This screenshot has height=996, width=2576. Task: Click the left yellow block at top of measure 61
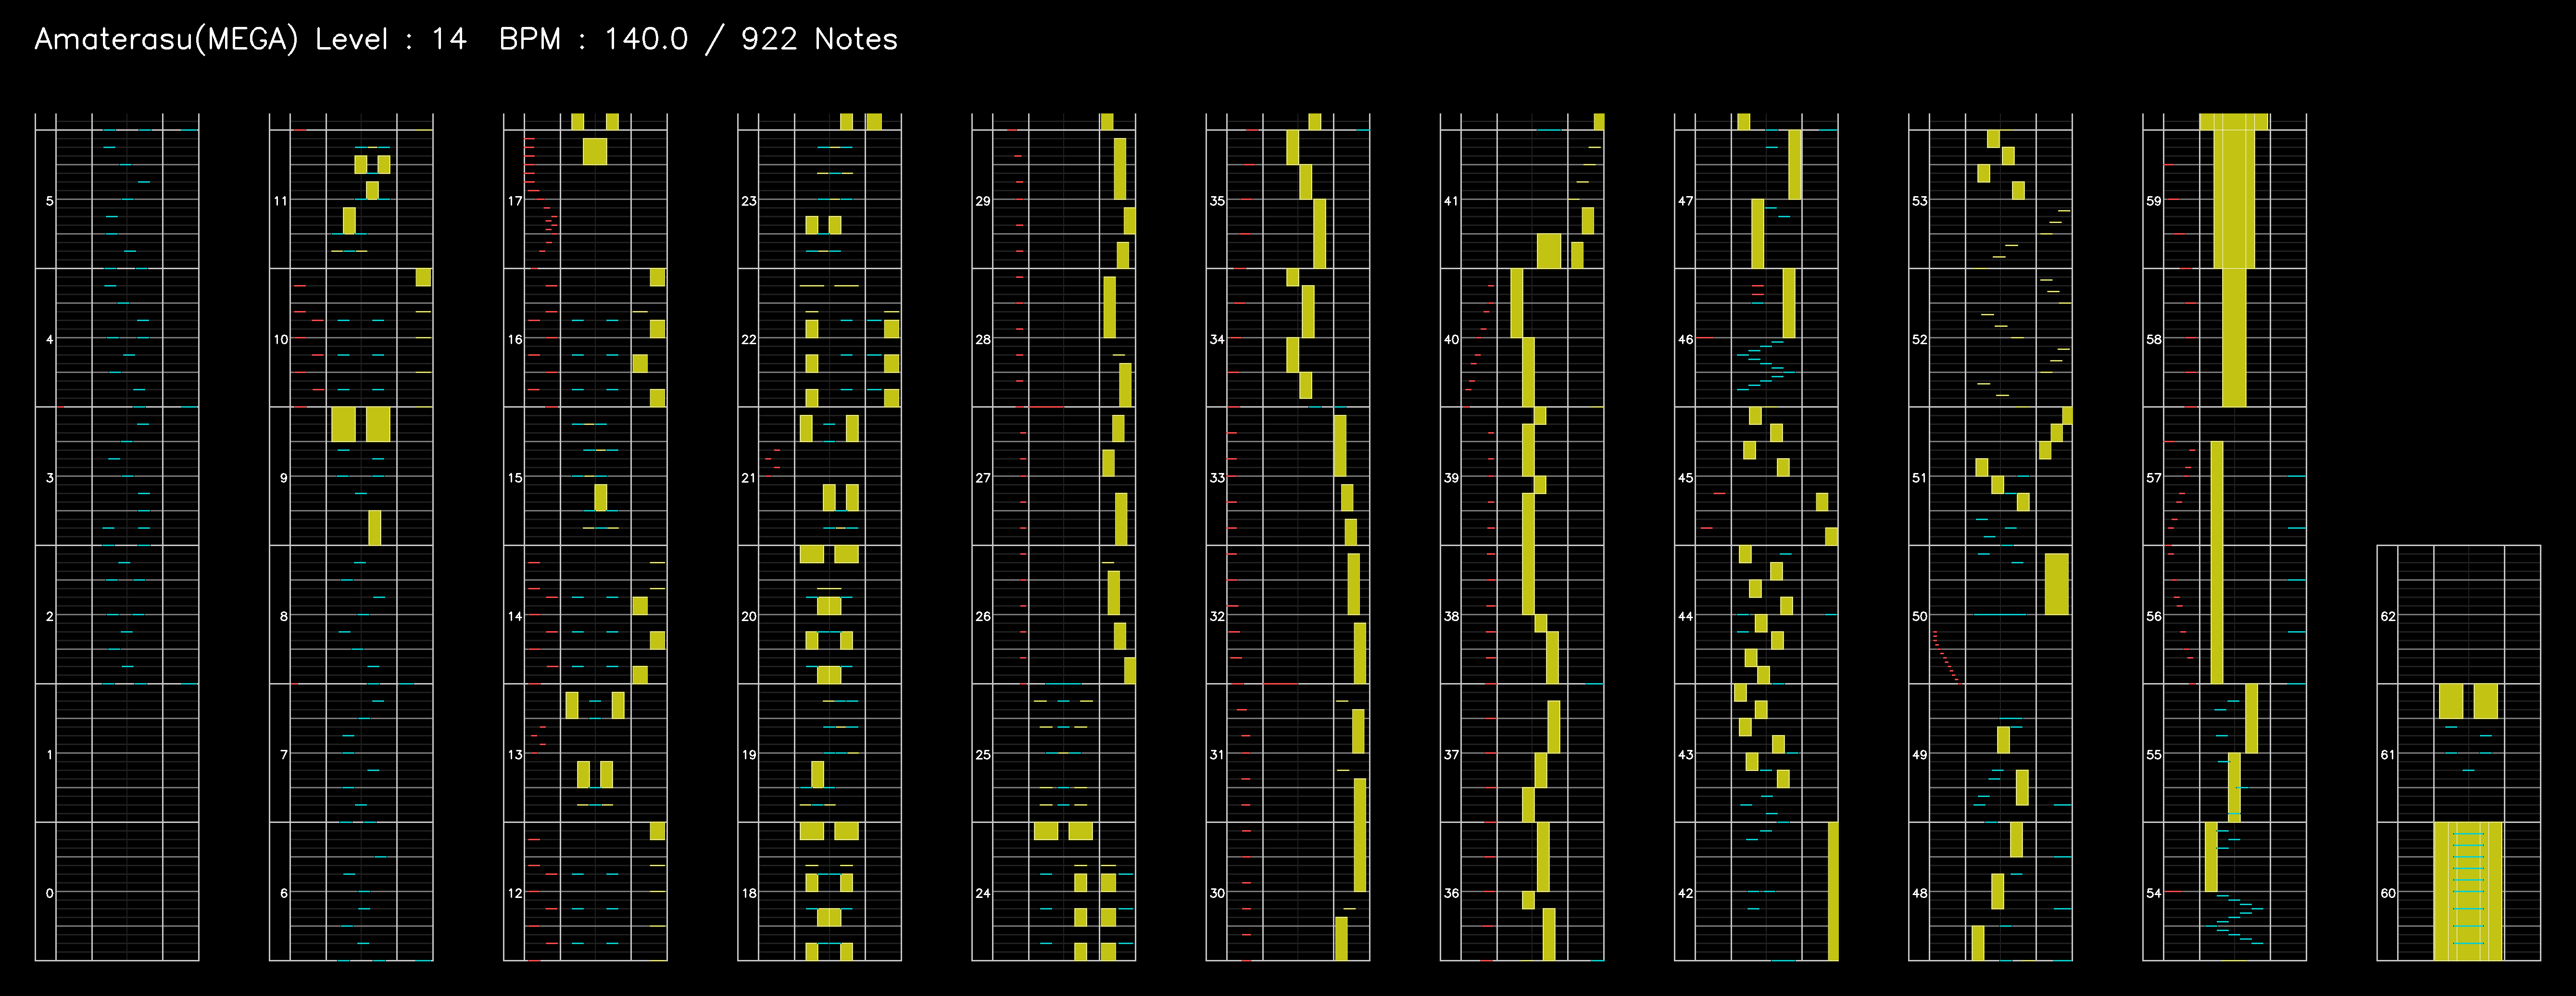(2451, 701)
